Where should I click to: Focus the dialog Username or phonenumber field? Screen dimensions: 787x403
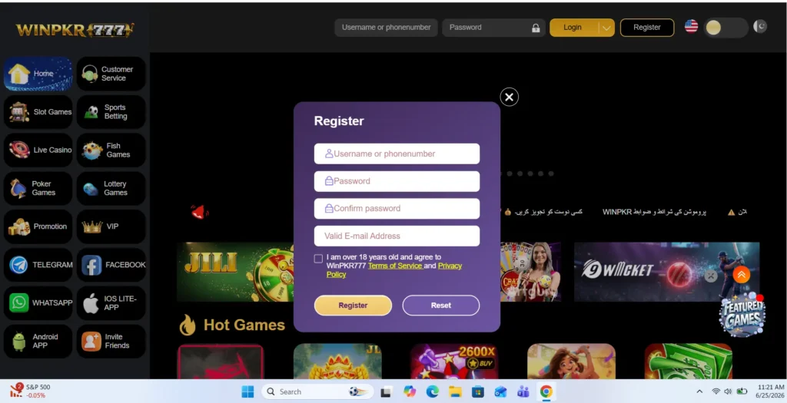click(397, 154)
